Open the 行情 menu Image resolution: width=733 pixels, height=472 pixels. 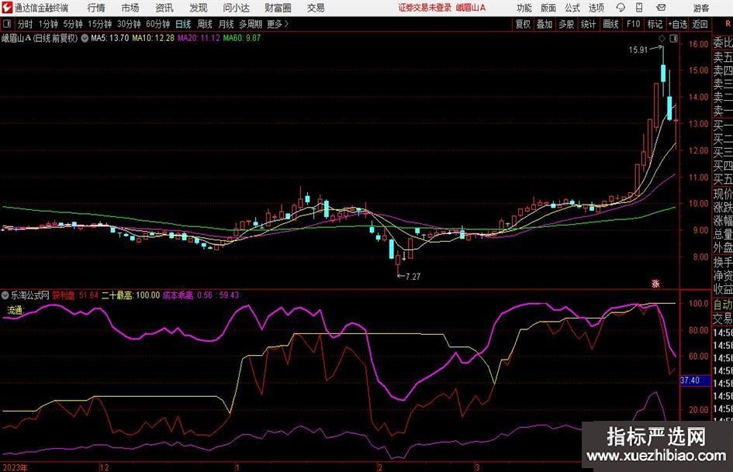point(96,8)
